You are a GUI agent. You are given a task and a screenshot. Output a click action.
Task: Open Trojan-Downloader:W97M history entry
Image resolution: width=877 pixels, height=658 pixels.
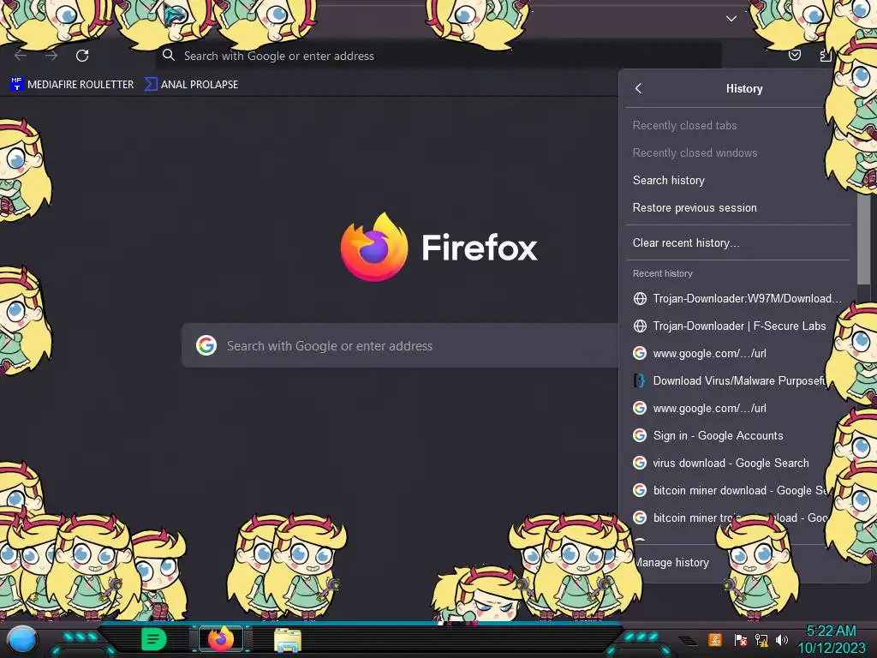[x=737, y=298]
